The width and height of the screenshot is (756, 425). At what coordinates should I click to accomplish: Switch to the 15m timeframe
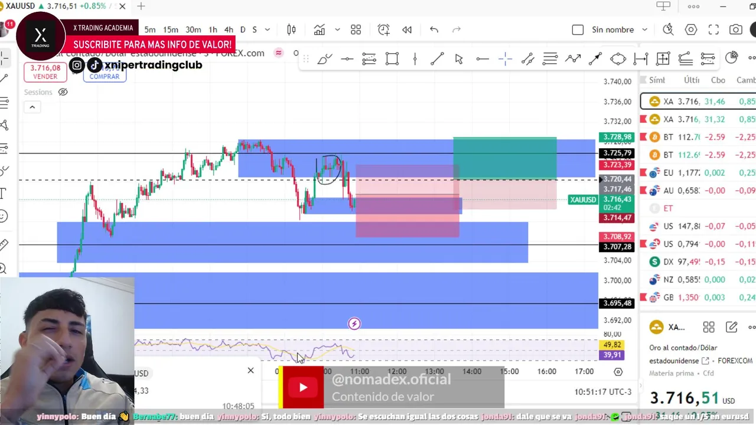(171, 30)
